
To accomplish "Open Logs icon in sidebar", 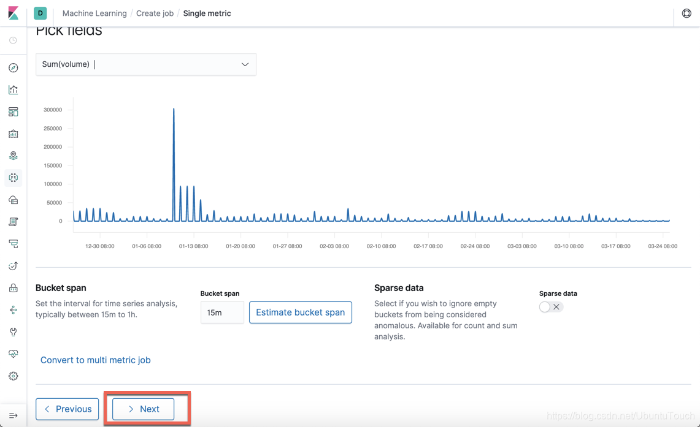I will pyautogui.click(x=13, y=222).
